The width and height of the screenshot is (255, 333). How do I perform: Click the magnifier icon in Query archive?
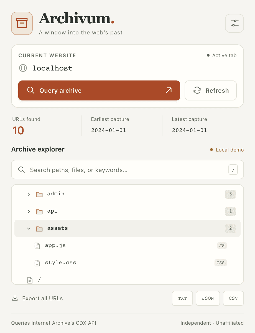31,90
